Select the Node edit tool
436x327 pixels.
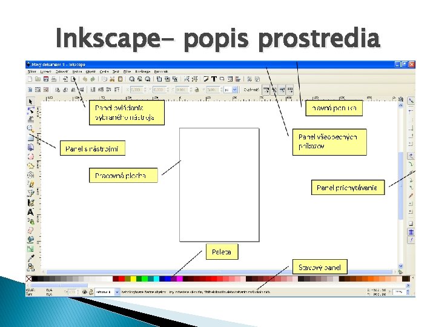(31, 110)
